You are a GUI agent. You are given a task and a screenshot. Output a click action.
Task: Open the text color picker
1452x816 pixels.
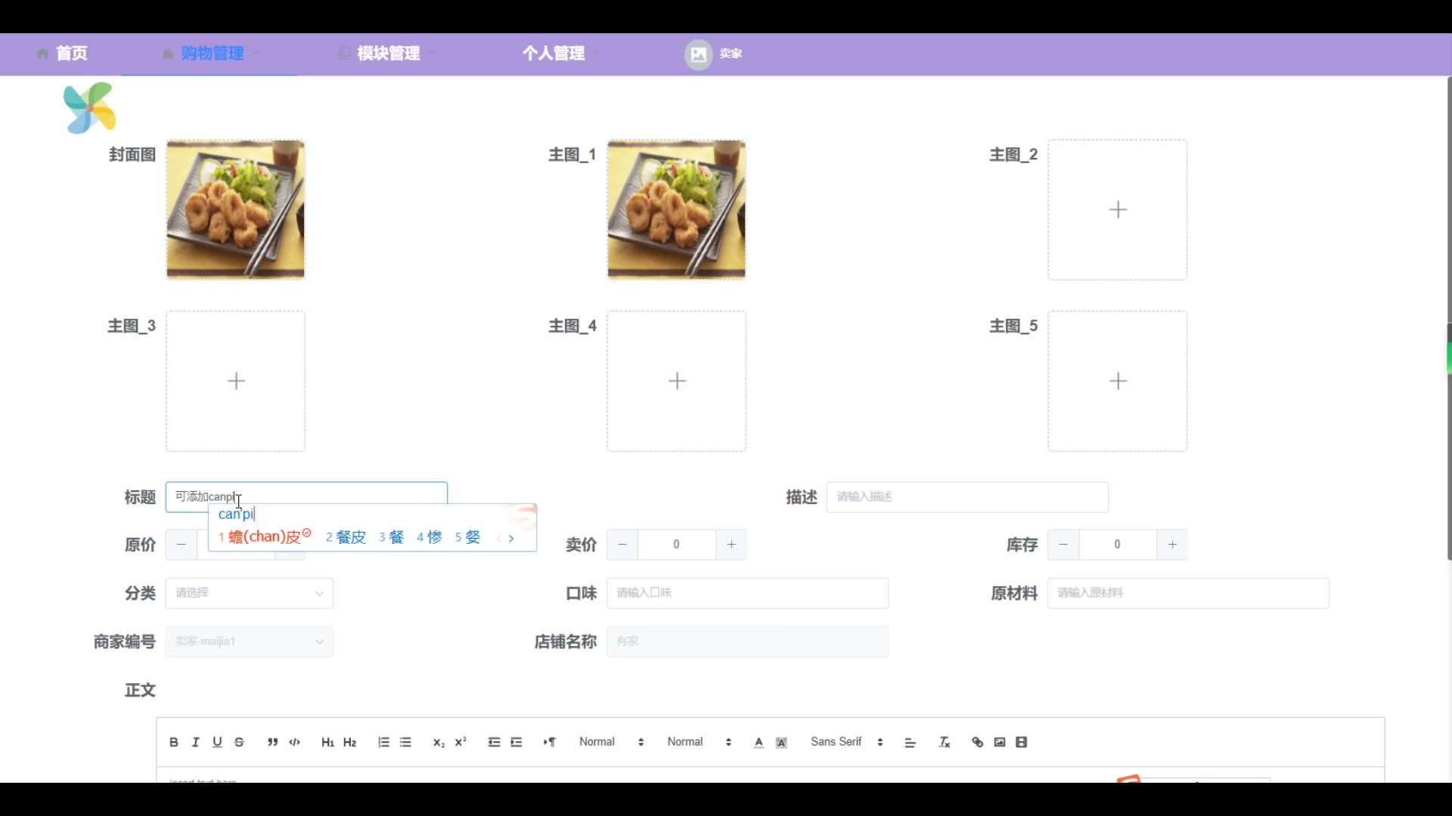[x=759, y=743]
